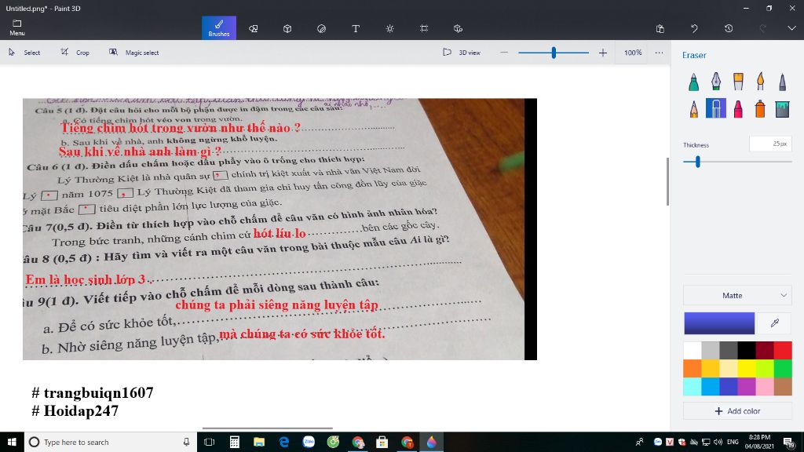Open the Windows Start menu
The image size is (804, 452).
[12, 442]
